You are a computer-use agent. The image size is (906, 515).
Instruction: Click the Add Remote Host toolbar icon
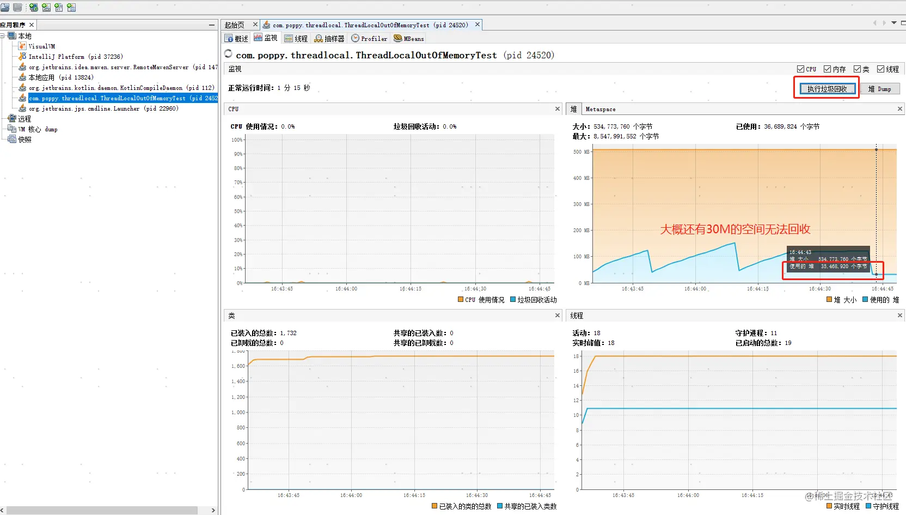point(34,8)
